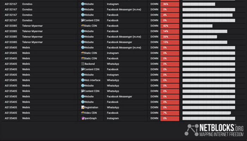Click the reachability bar in the 33% row
247x141 pixels.
point(200,37)
